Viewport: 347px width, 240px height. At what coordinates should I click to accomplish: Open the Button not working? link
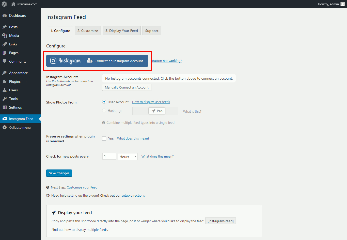(167, 61)
